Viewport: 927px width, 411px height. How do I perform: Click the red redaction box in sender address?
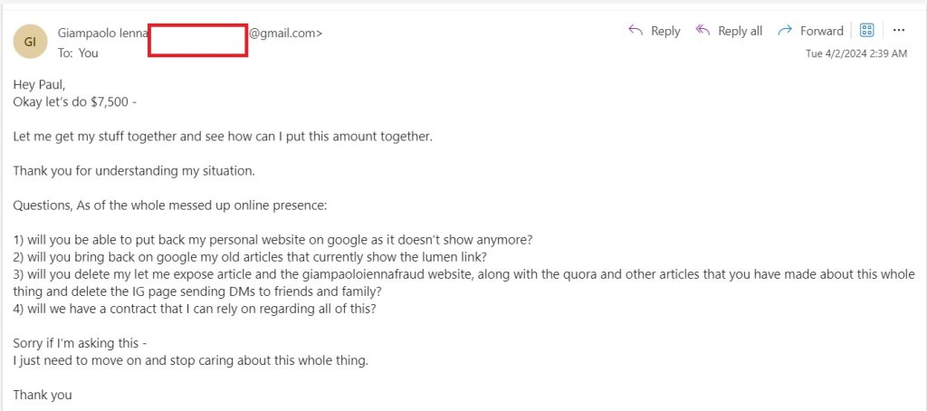click(x=197, y=40)
